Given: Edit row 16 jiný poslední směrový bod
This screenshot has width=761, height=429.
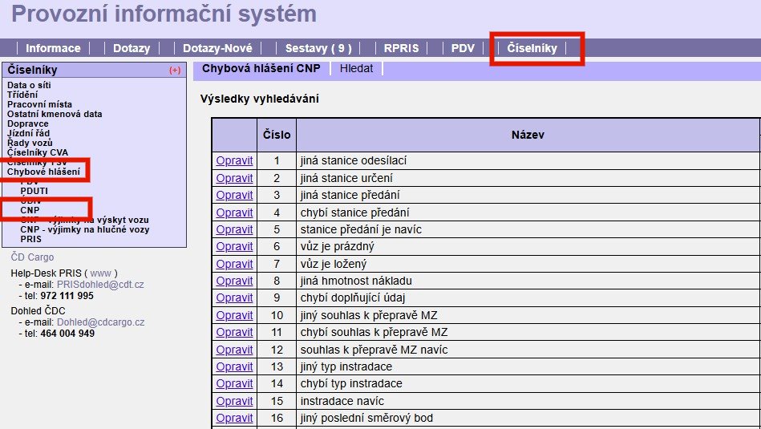Looking at the screenshot, I should coord(234,418).
